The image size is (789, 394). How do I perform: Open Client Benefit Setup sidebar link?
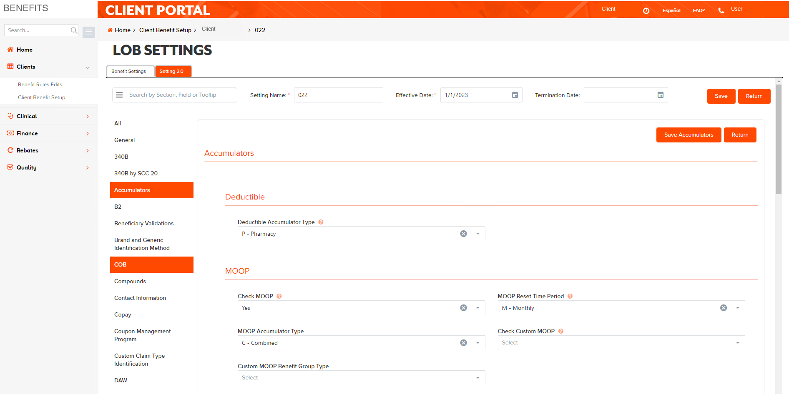click(x=42, y=97)
